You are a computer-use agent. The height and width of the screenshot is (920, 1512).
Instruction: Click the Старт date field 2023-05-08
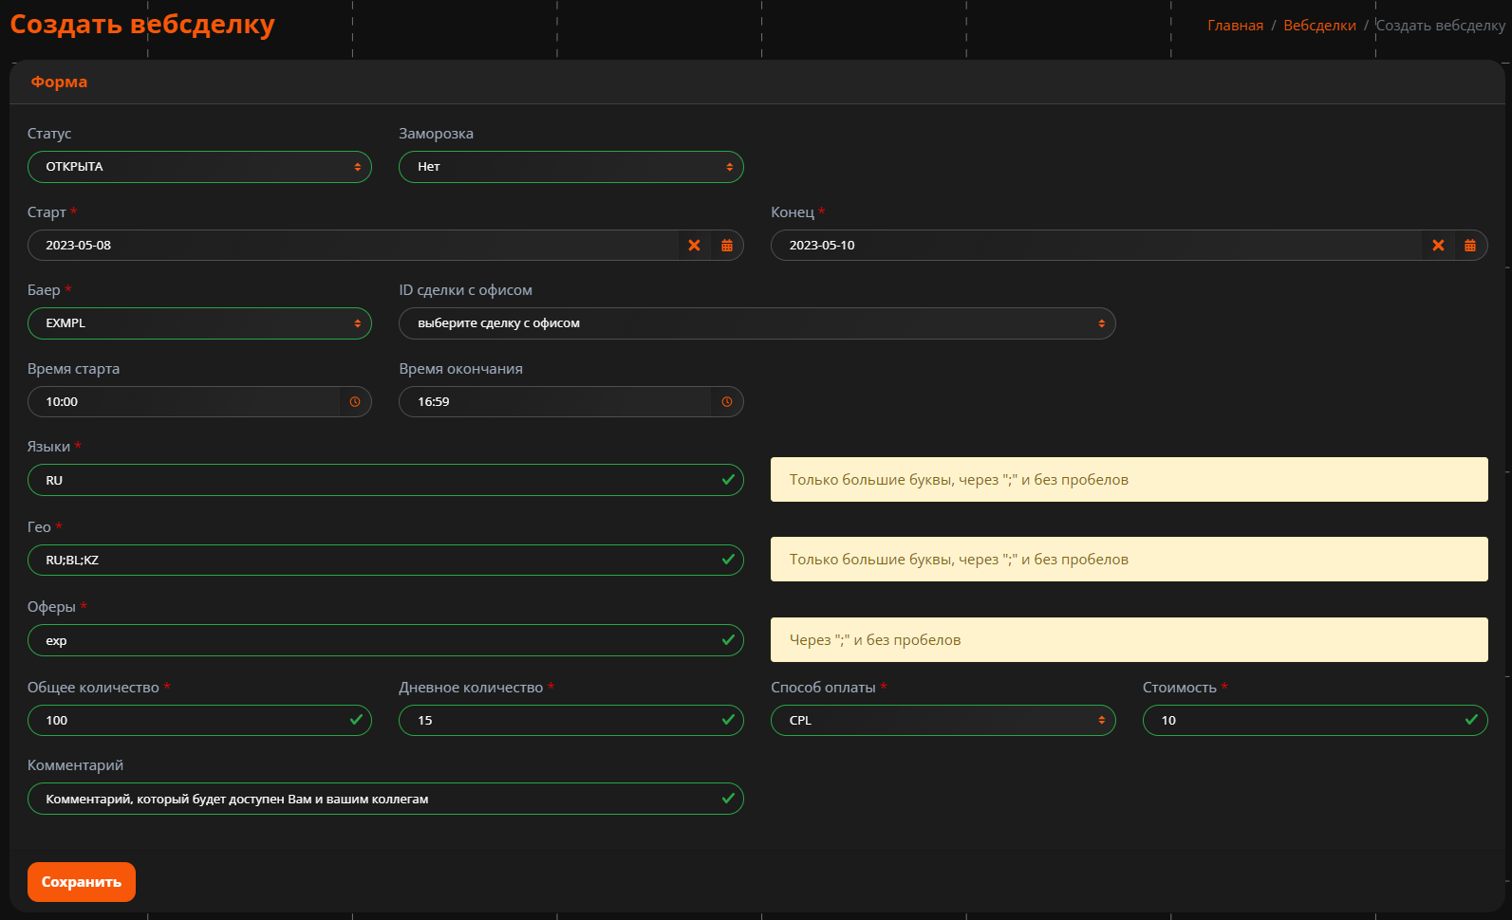tap(353, 246)
